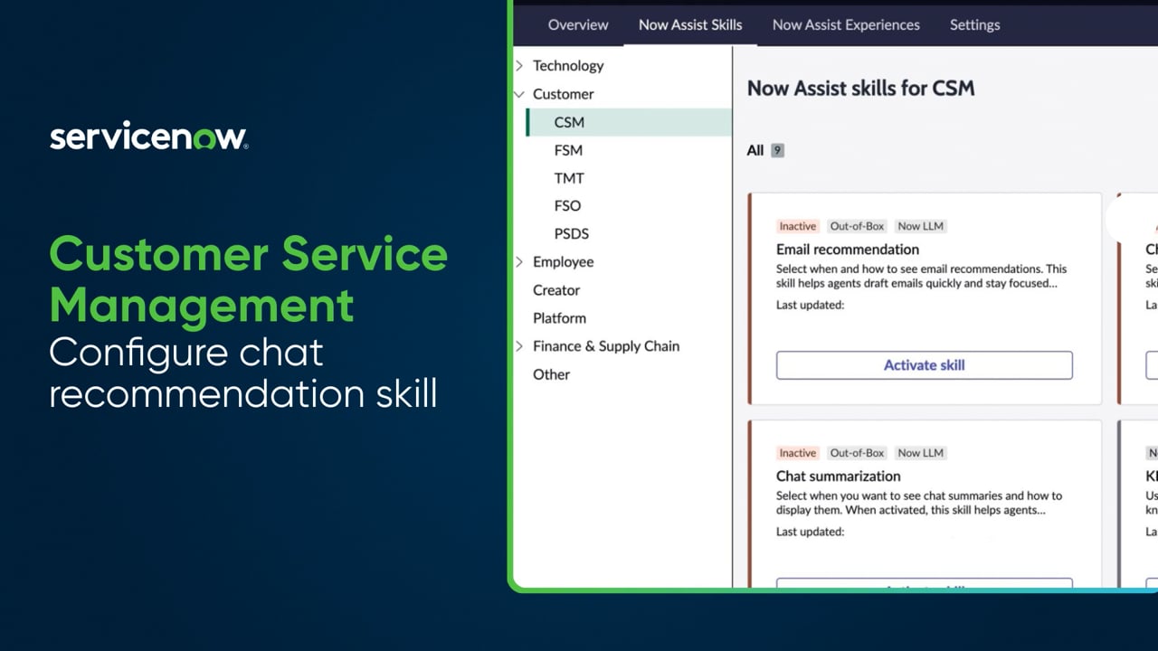Open the Settings tab
The height and width of the screenshot is (651, 1158).
click(974, 24)
